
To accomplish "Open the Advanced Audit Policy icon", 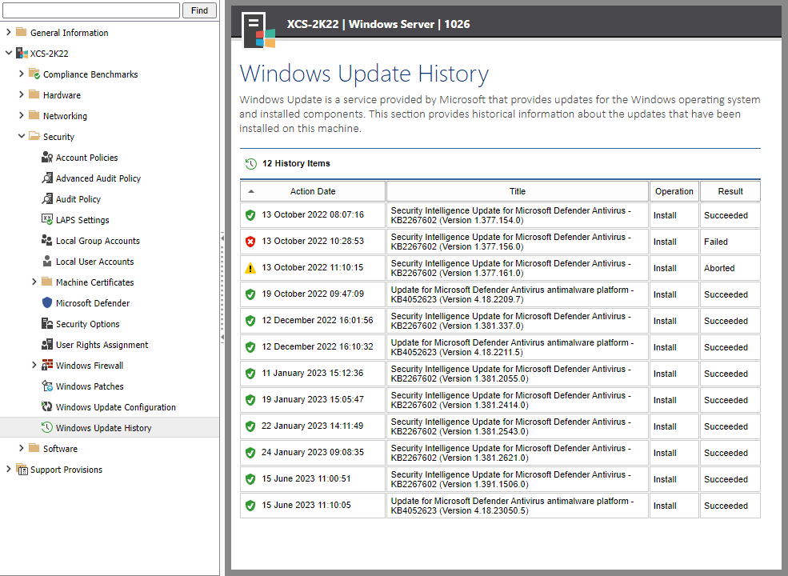I will [46, 178].
